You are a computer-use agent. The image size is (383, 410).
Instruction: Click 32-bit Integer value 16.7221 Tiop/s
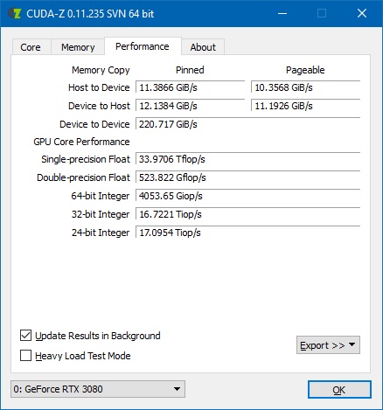coord(247,214)
